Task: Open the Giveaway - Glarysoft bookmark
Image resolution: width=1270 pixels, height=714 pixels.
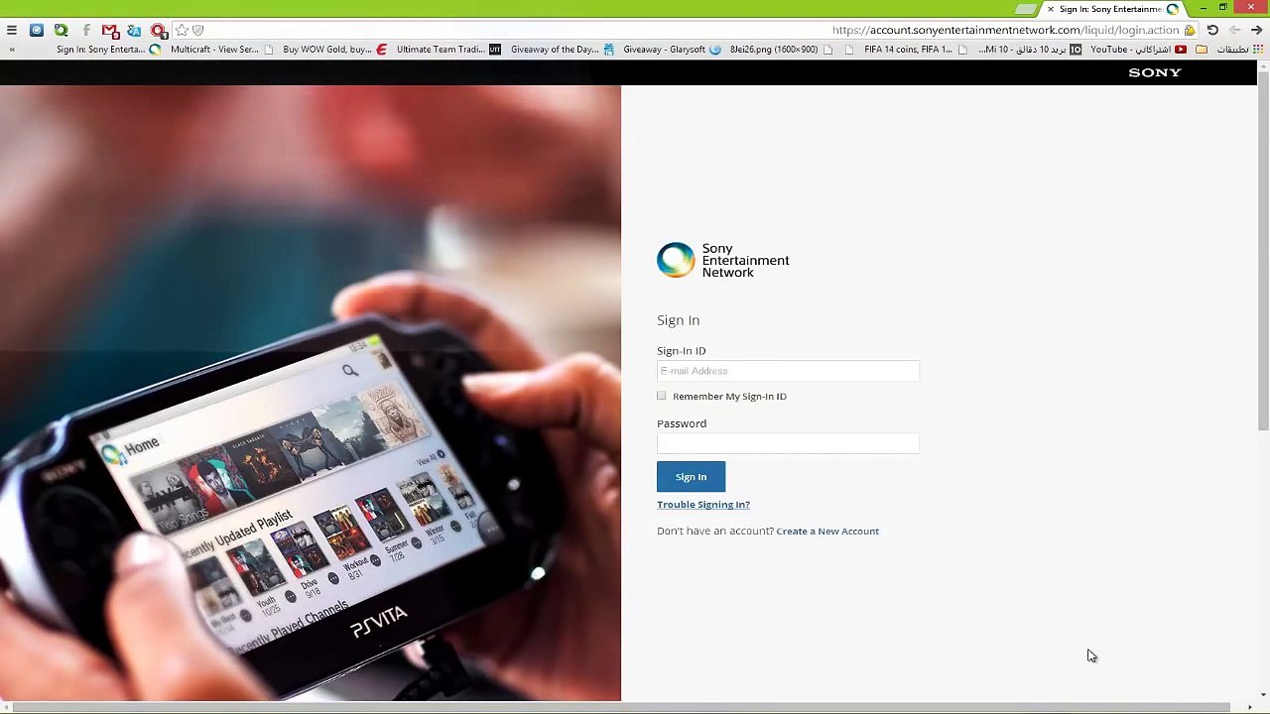Action: 673,50
